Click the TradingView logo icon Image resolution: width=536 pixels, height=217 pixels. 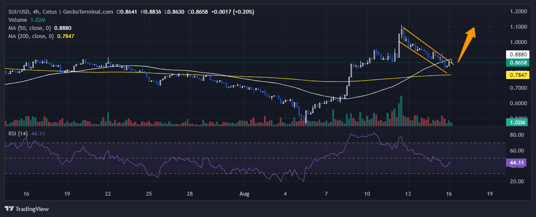[x=9, y=209]
